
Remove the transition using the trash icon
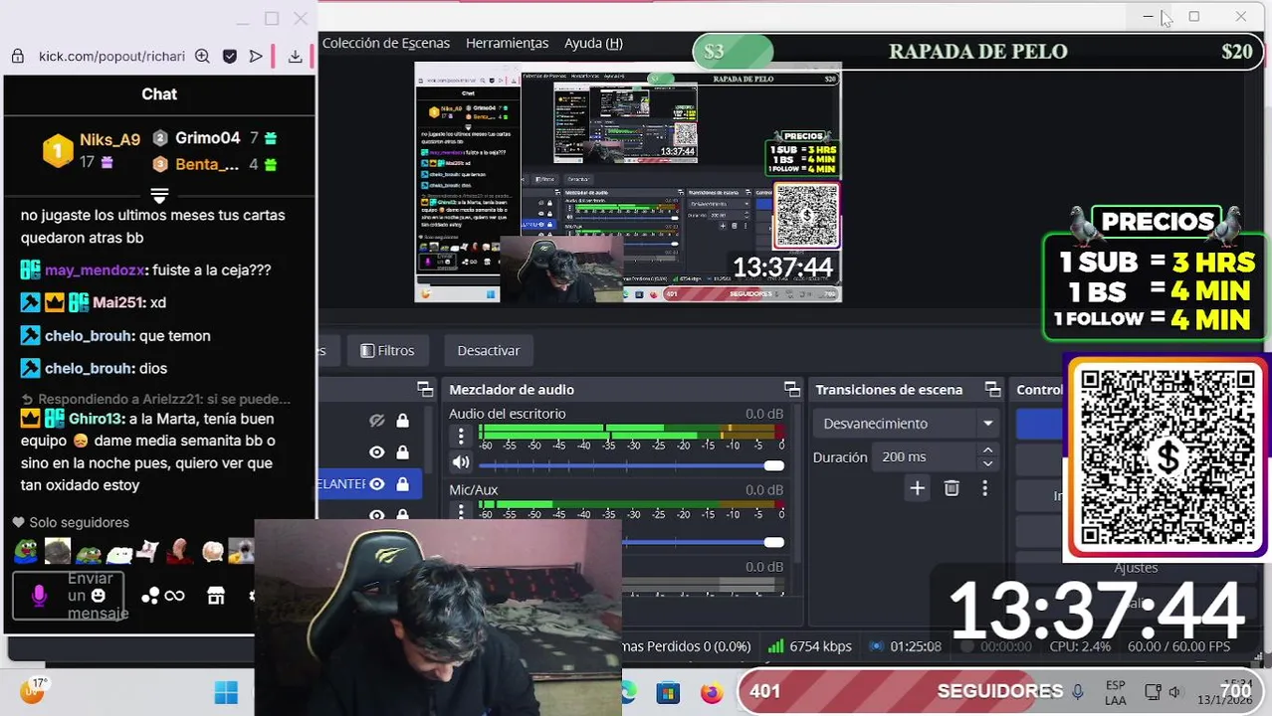(952, 488)
